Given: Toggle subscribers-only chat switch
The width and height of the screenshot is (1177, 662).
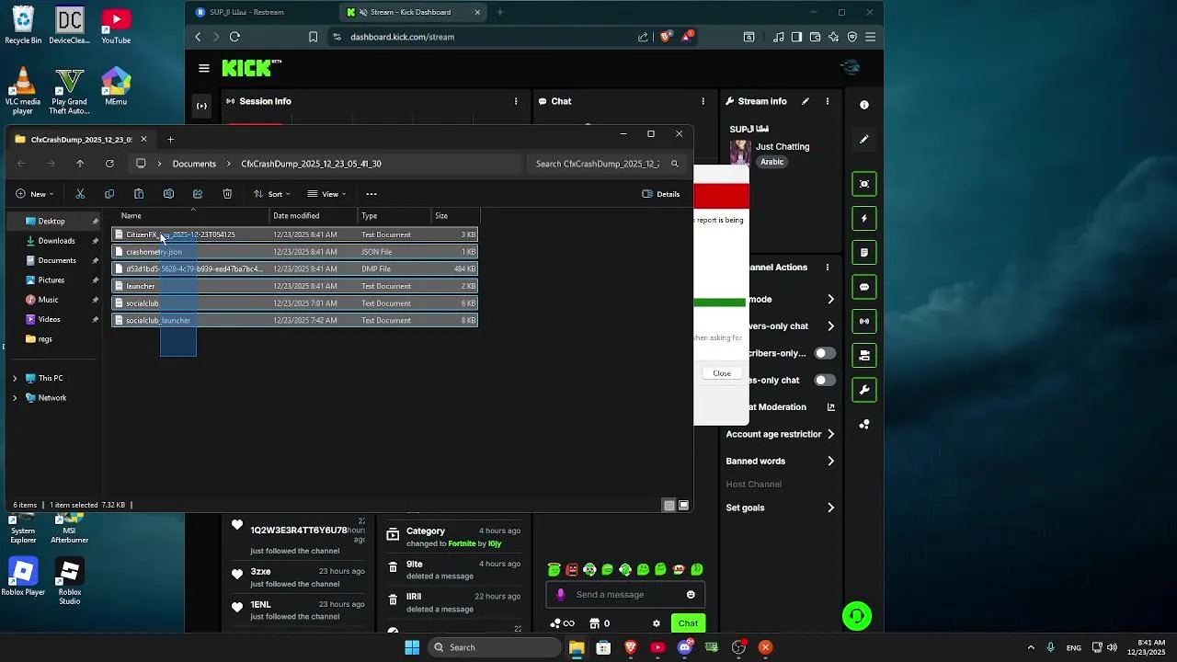Looking at the screenshot, I should 825,353.
